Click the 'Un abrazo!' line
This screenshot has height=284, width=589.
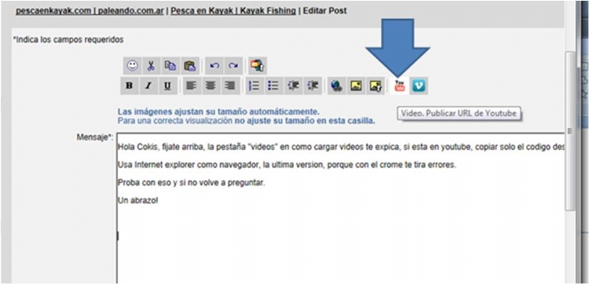tap(138, 200)
